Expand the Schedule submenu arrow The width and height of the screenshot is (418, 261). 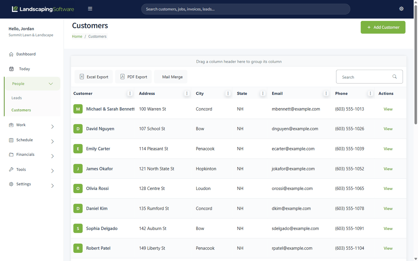tap(53, 142)
